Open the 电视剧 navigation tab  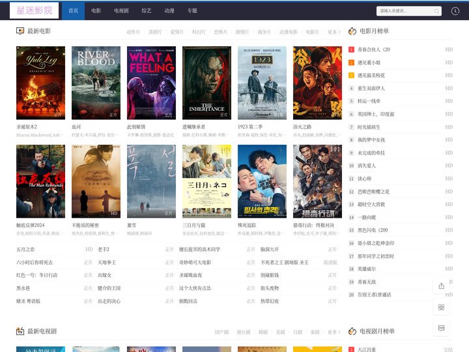(121, 11)
